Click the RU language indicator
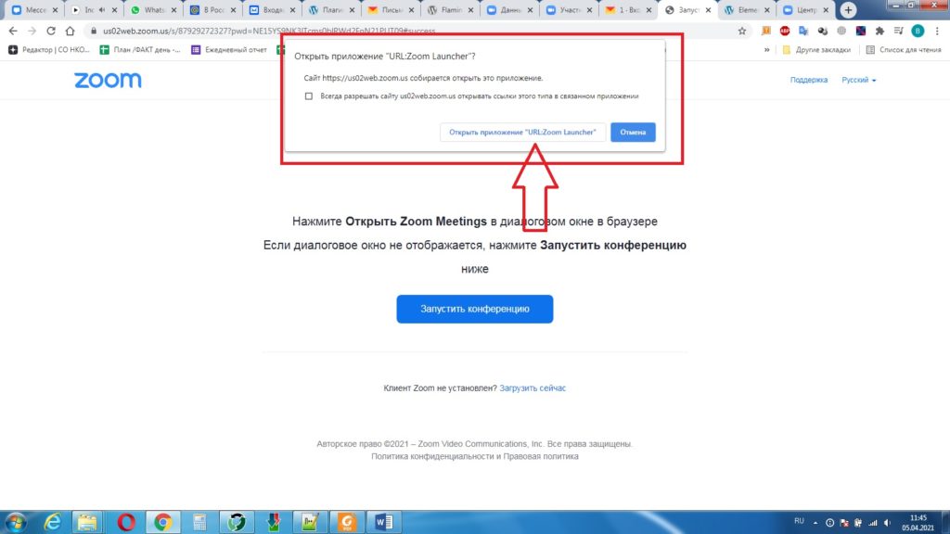The height and width of the screenshot is (534, 950). pos(799,521)
